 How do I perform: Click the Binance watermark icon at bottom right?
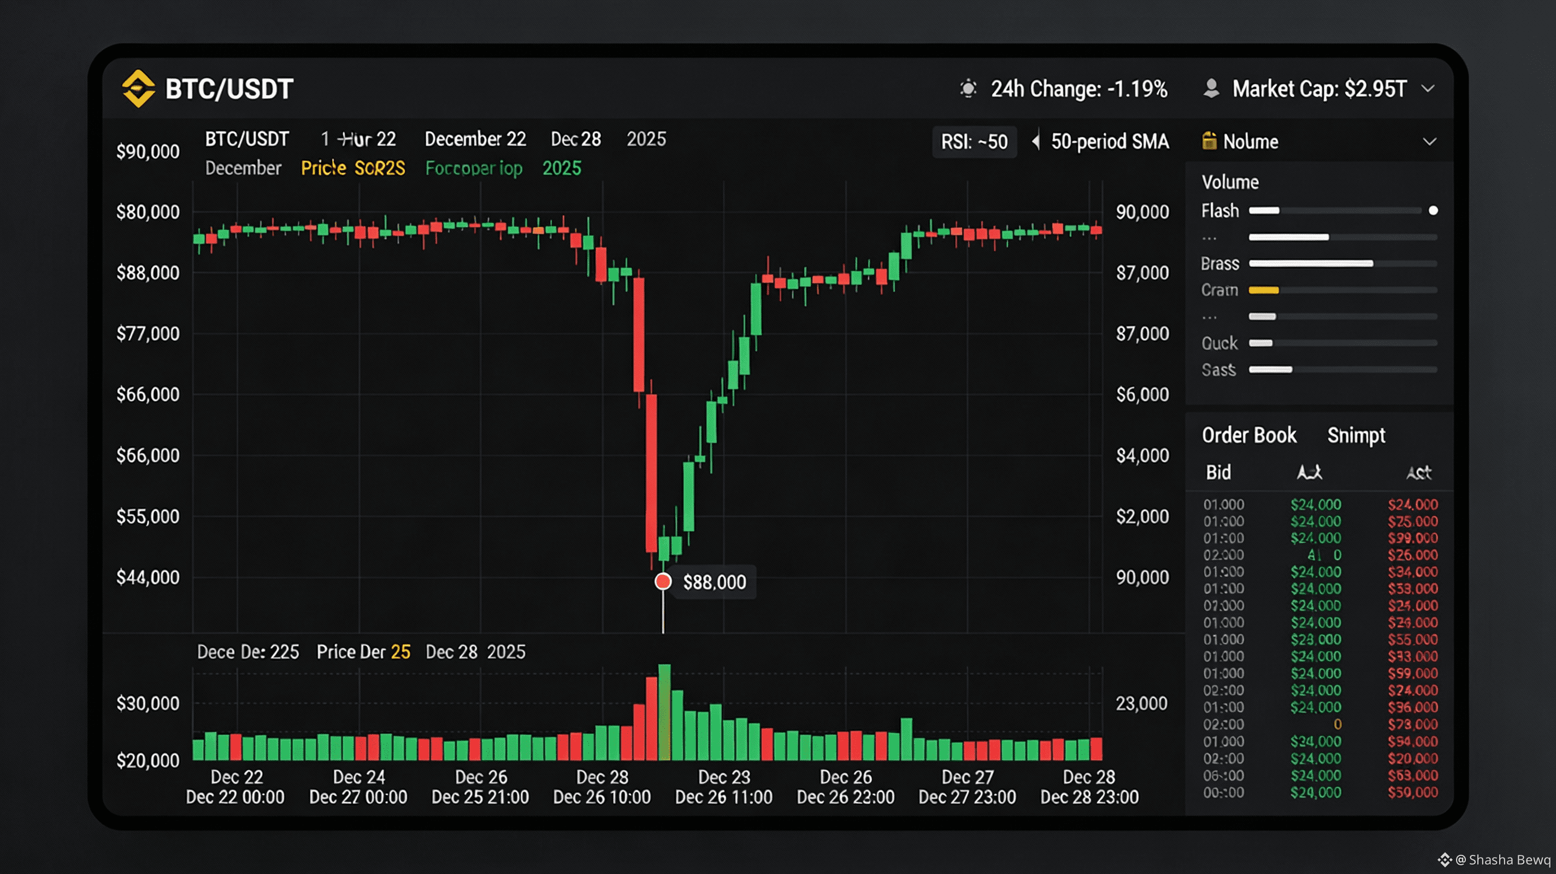click(1444, 859)
